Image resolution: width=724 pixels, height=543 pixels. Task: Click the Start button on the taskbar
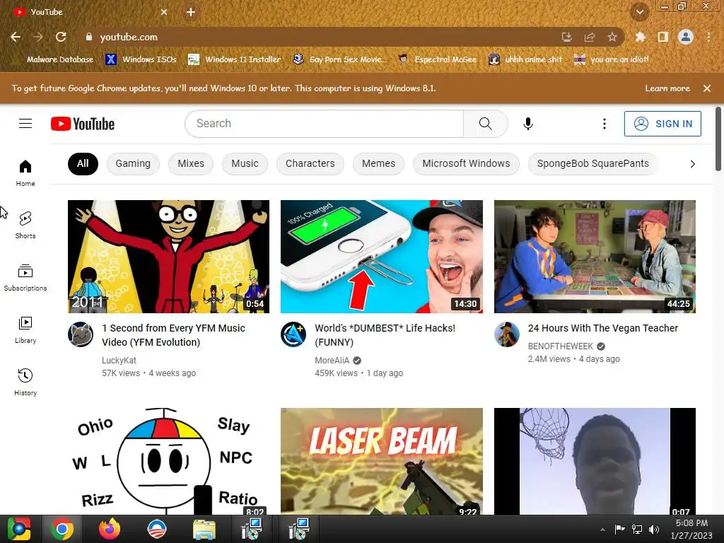point(19,529)
